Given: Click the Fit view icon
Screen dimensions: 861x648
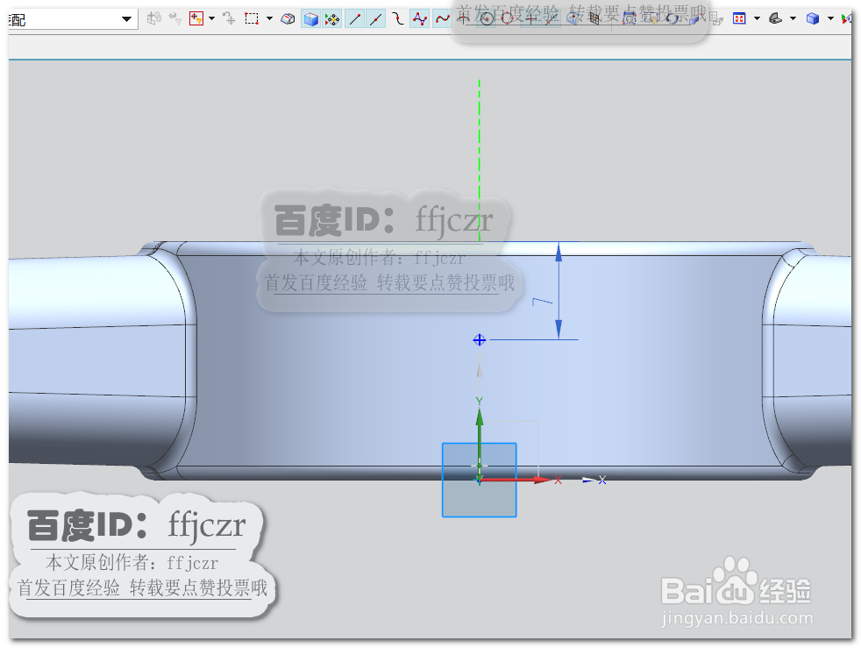Looking at the screenshot, I should point(740,18).
